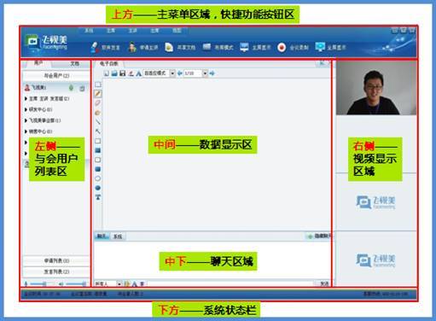Image resolution: width=436 pixels, height=321 pixels.
Task: Select the text T tool
Action: pos(98,197)
